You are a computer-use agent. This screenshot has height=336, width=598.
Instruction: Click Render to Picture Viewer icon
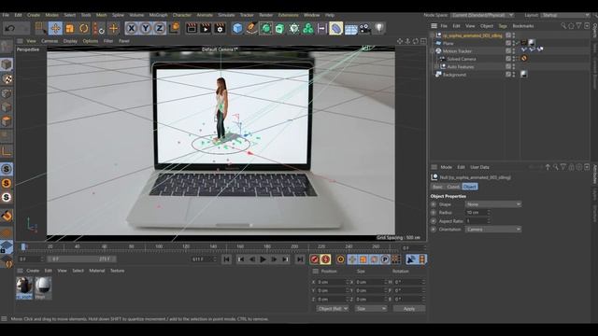(206, 28)
